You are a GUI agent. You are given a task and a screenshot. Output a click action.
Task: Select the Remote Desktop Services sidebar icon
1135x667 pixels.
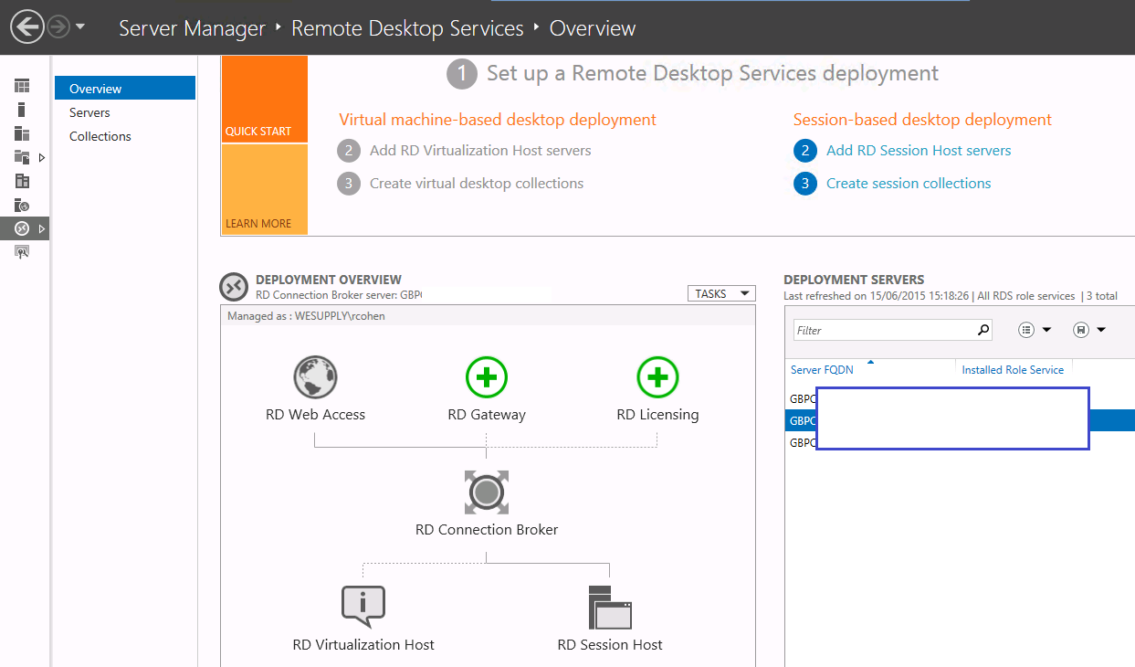(x=22, y=228)
